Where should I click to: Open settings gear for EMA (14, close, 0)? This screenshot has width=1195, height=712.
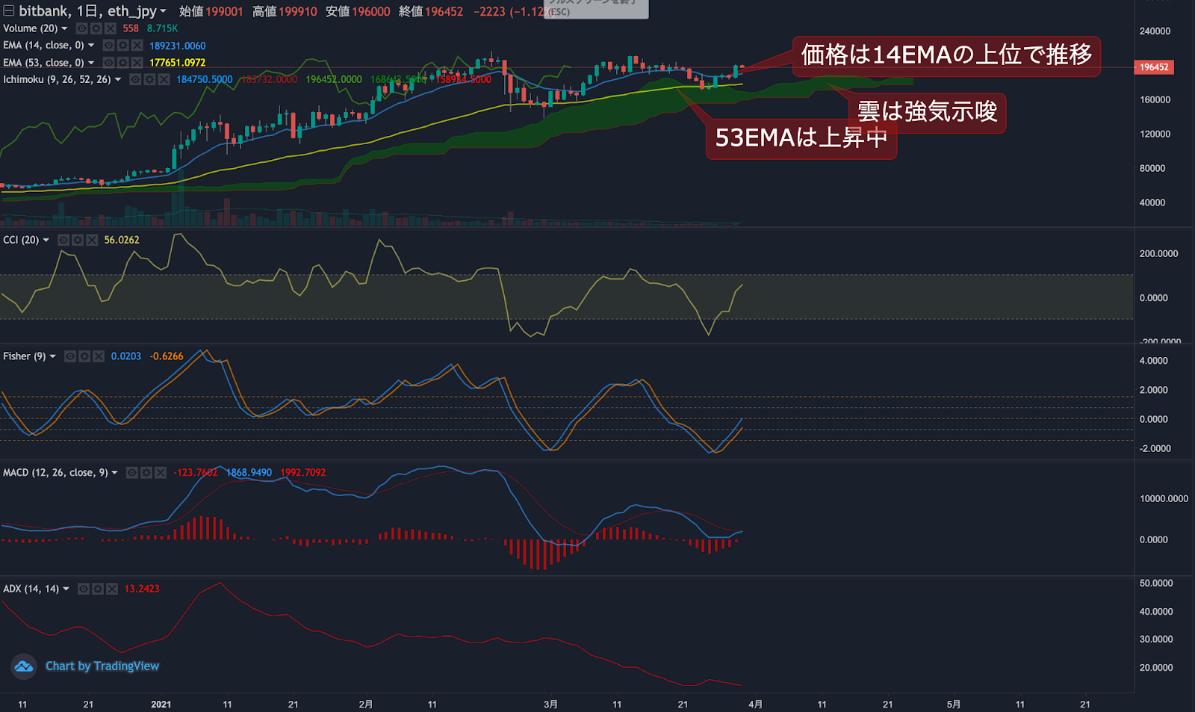[122, 46]
